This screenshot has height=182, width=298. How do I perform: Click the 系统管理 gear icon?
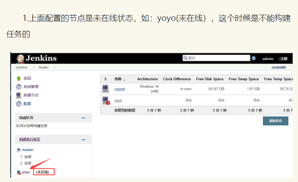click(x=19, y=87)
